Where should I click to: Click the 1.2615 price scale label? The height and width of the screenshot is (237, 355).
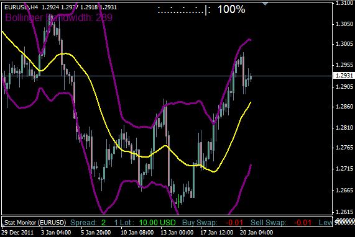point(344,212)
